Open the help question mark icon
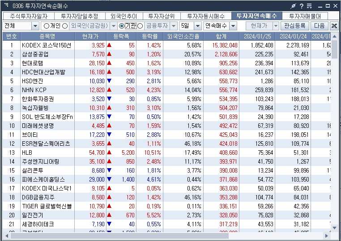This screenshot has width=341, height=241. (302, 6)
